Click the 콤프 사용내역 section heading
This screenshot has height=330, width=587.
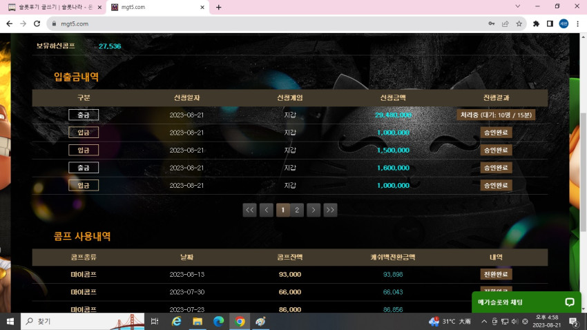coord(82,236)
